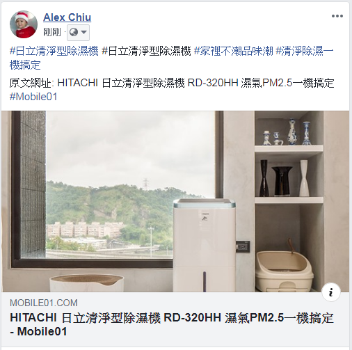Viewport: 352px width, 350px height.
Task: Open the #清淨除濕一機搞定 hashtag
Action: click(171, 58)
